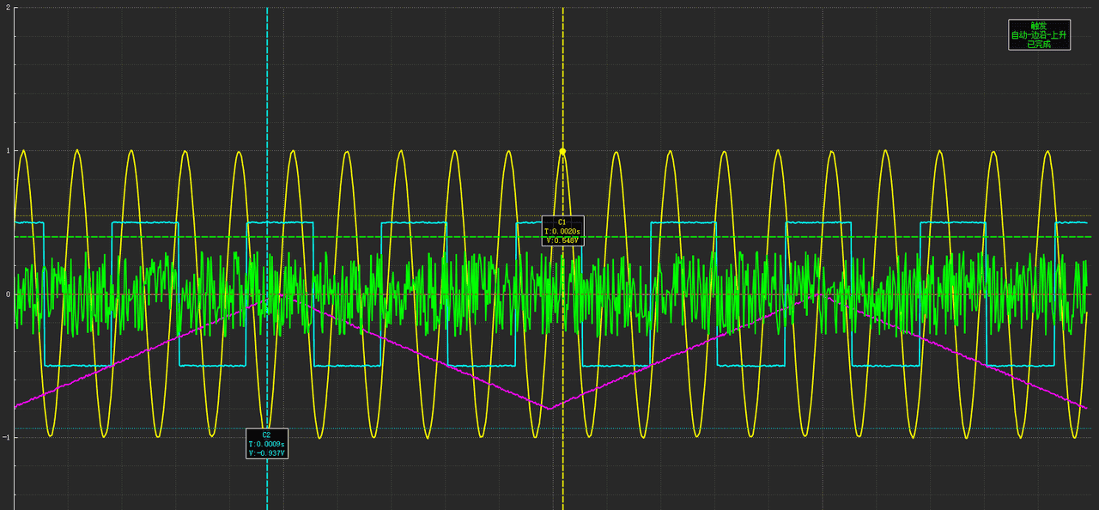Click the C1 title in the yellow cursor box

[562, 222]
